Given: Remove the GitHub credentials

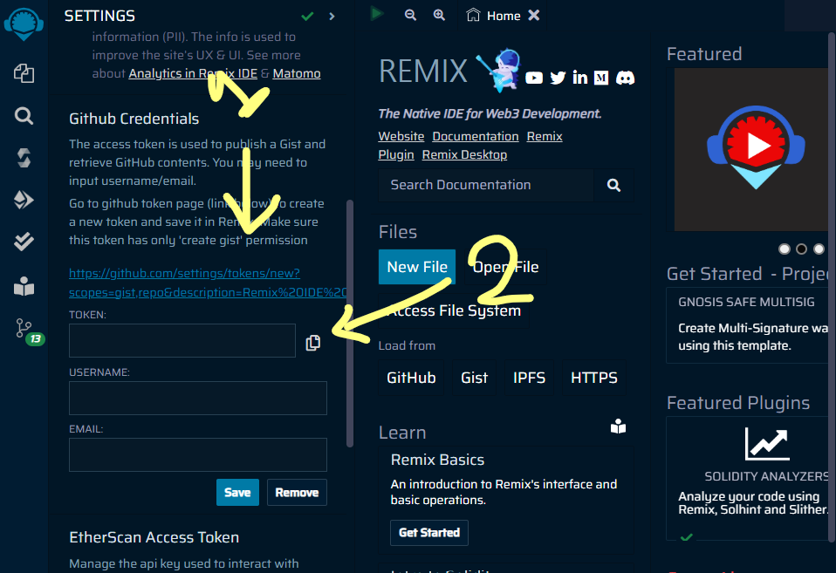Looking at the screenshot, I should (297, 493).
